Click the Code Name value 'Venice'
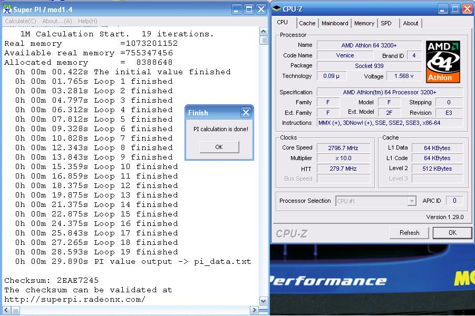Screen dimensions: 475x316 (x=345, y=55)
